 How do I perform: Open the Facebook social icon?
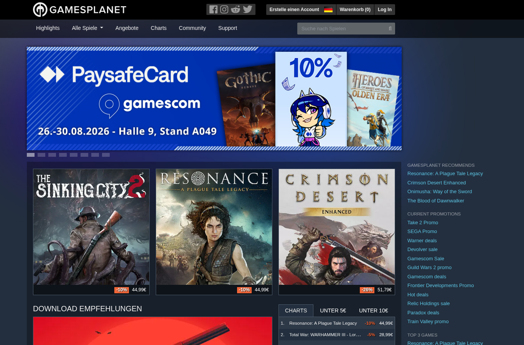coord(213,10)
